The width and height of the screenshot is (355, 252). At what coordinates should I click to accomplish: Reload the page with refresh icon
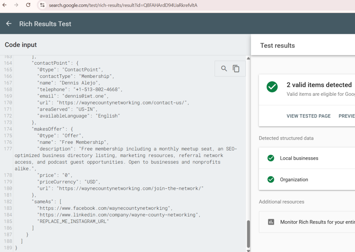[x=28, y=5]
